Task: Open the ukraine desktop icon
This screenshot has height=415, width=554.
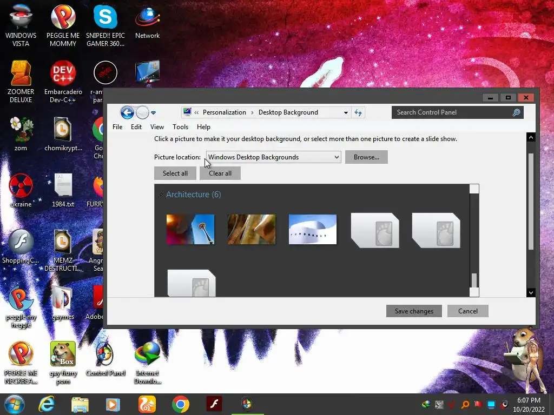Action: [21, 190]
